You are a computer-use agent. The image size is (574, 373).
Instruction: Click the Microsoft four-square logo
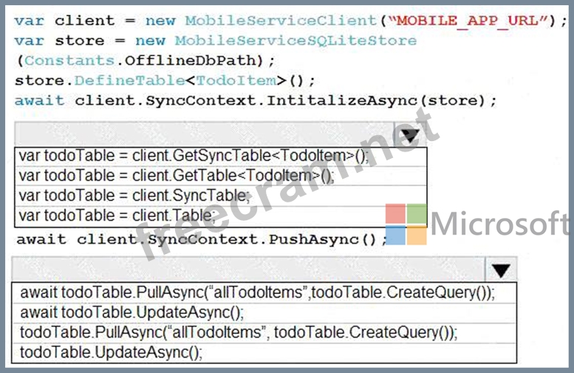[x=406, y=225]
